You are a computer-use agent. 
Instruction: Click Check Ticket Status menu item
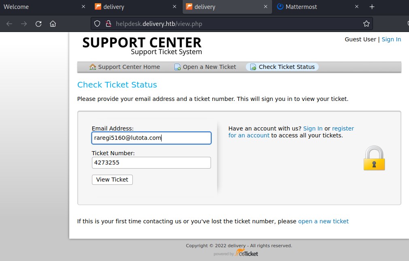coord(282,67)
